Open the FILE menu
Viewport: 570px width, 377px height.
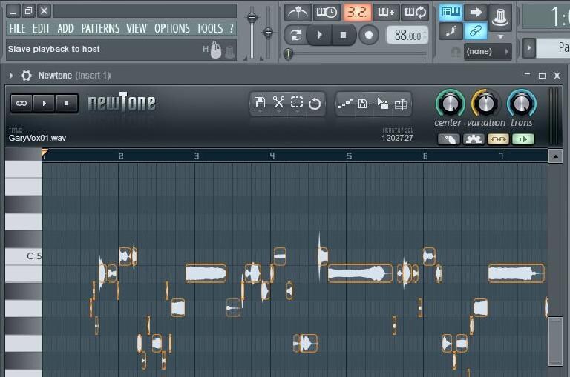(18, 28)
